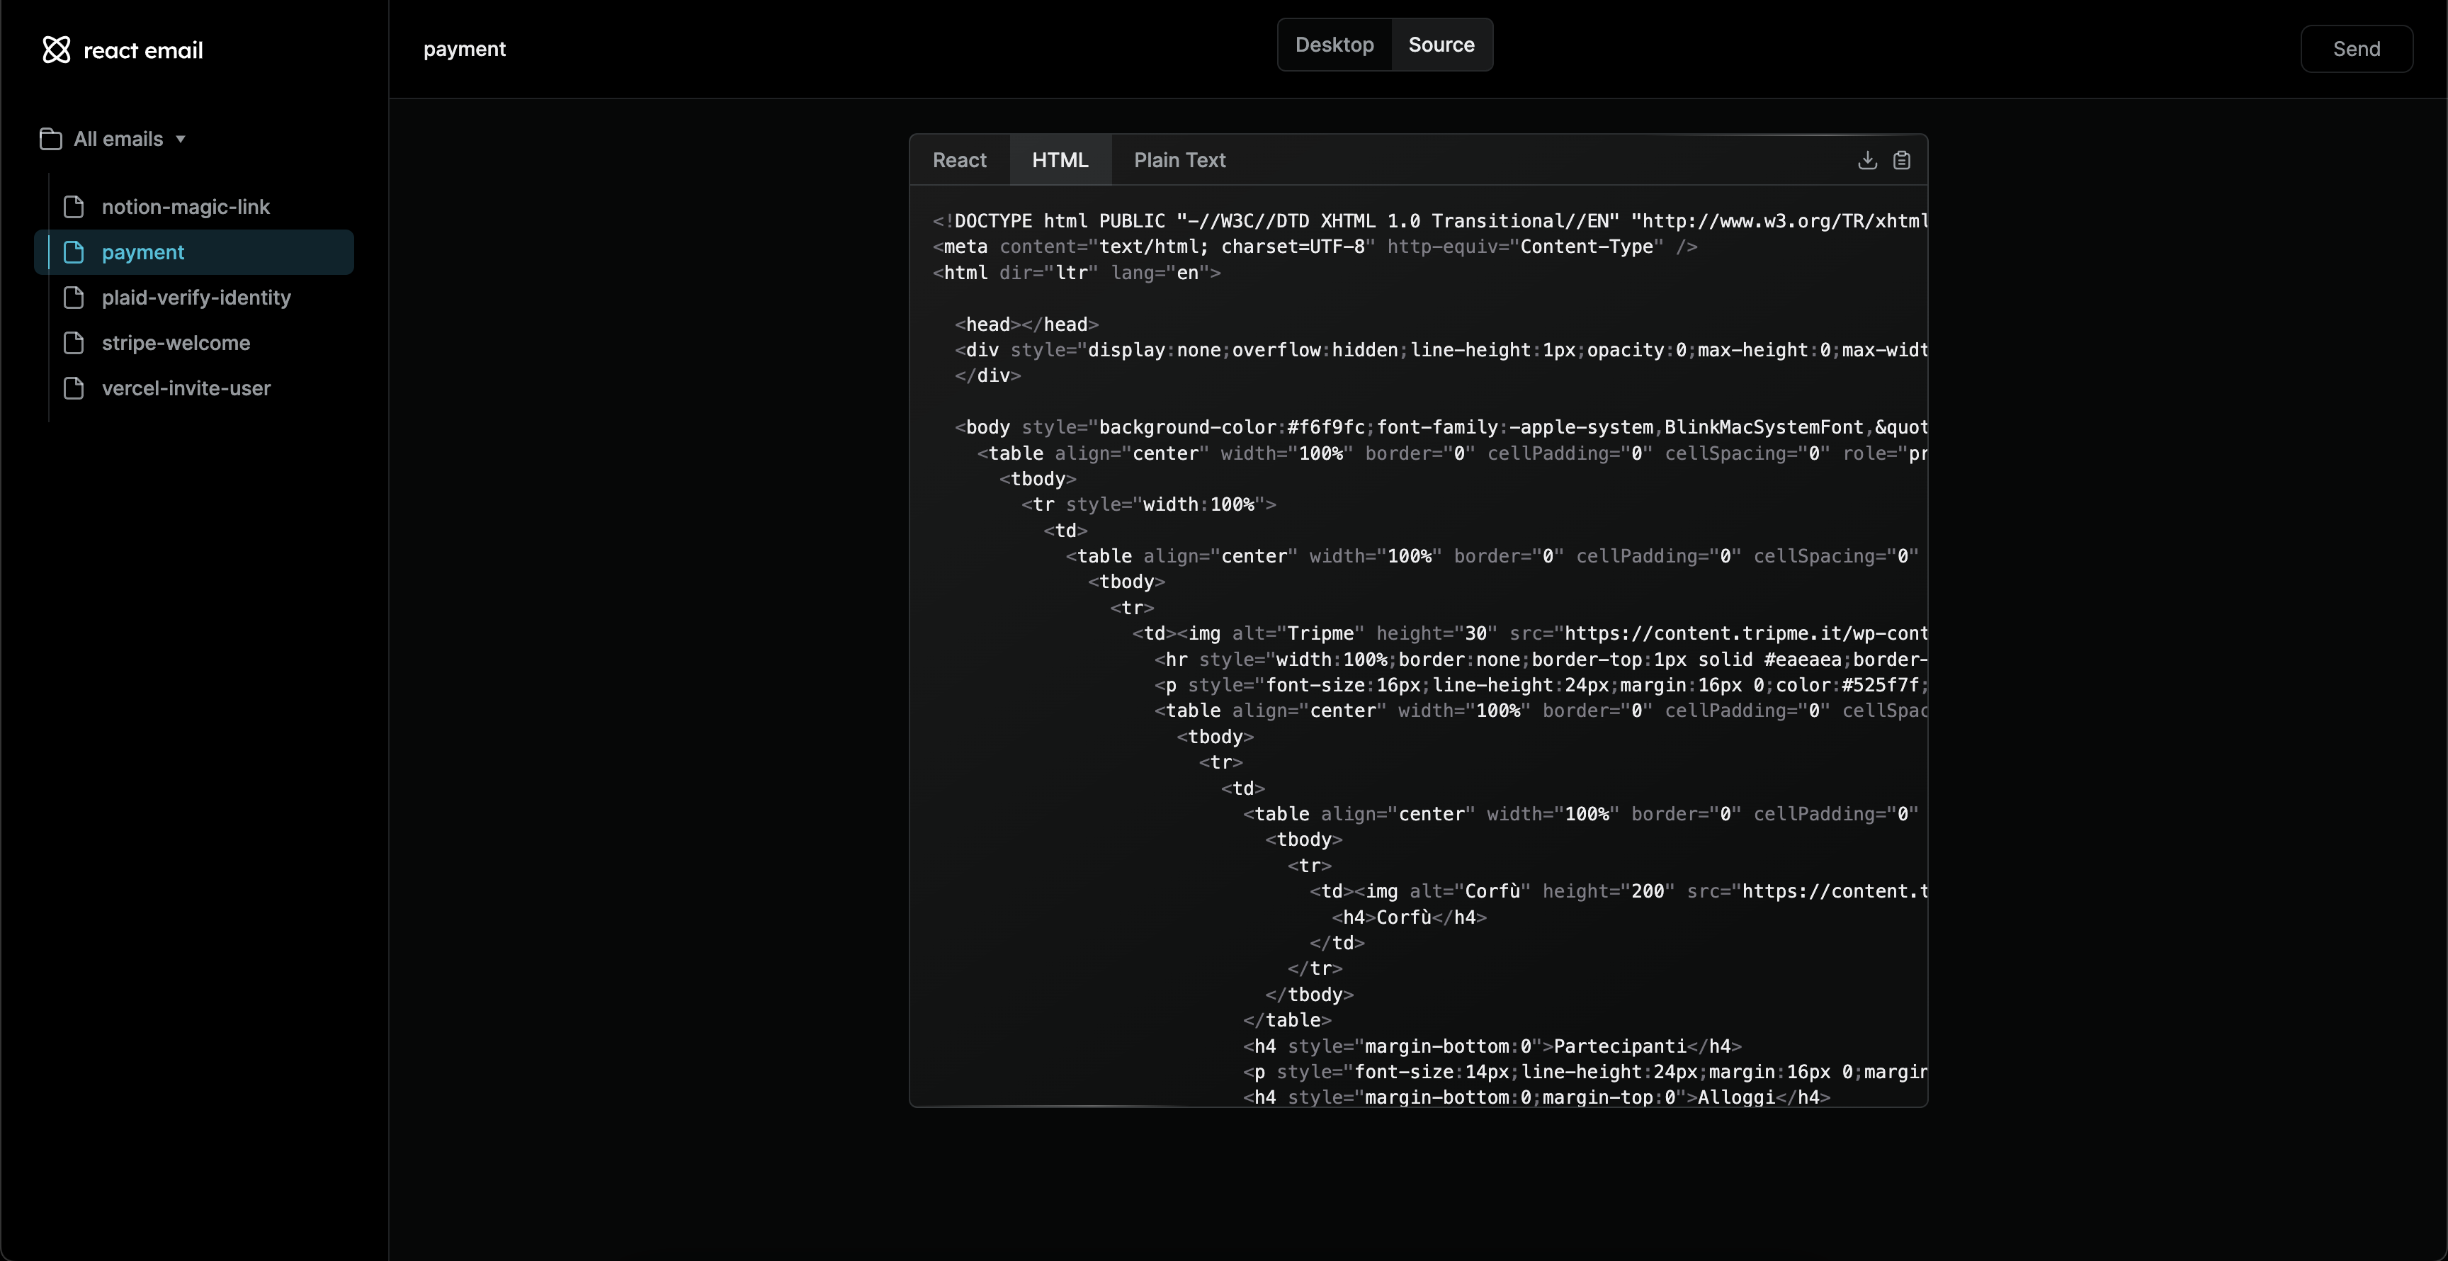Open the stripe-welcome email
This screenshot has width=2448, height=1261.
tap(176, 343)
